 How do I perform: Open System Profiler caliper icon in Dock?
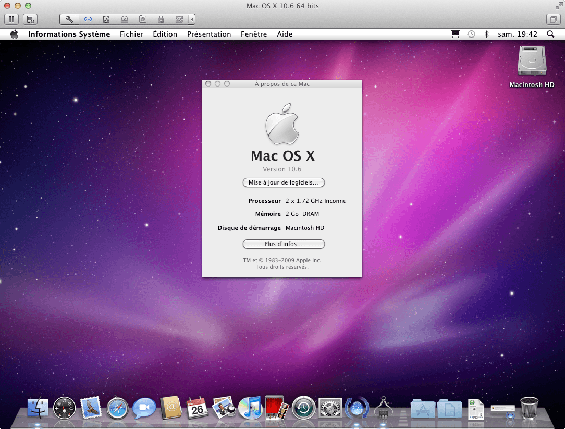coord(384,408)
